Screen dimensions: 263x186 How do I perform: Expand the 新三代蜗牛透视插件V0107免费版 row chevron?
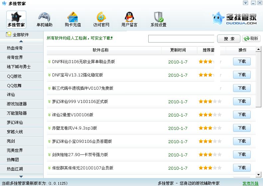pyautogui.click(x=49, y=88)
